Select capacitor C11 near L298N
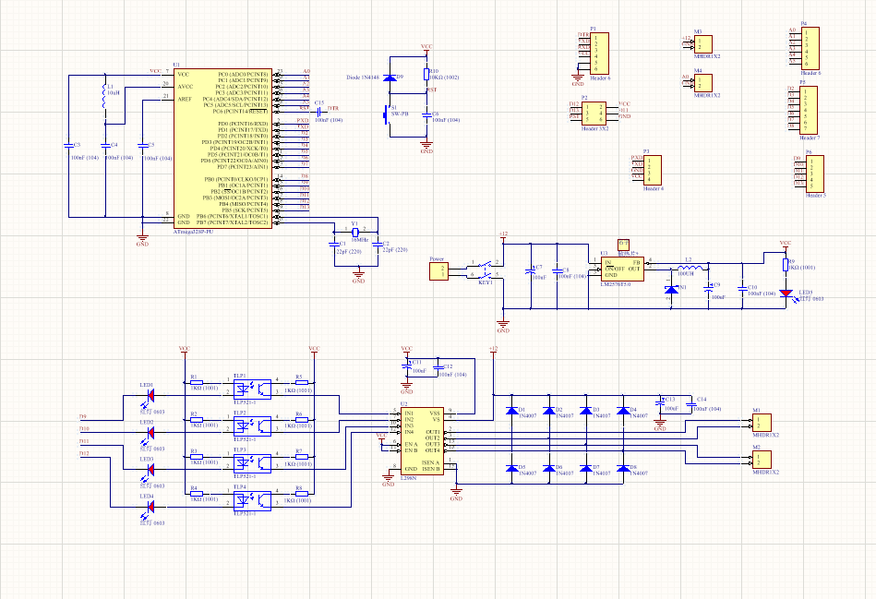 [x=407, y=365]
